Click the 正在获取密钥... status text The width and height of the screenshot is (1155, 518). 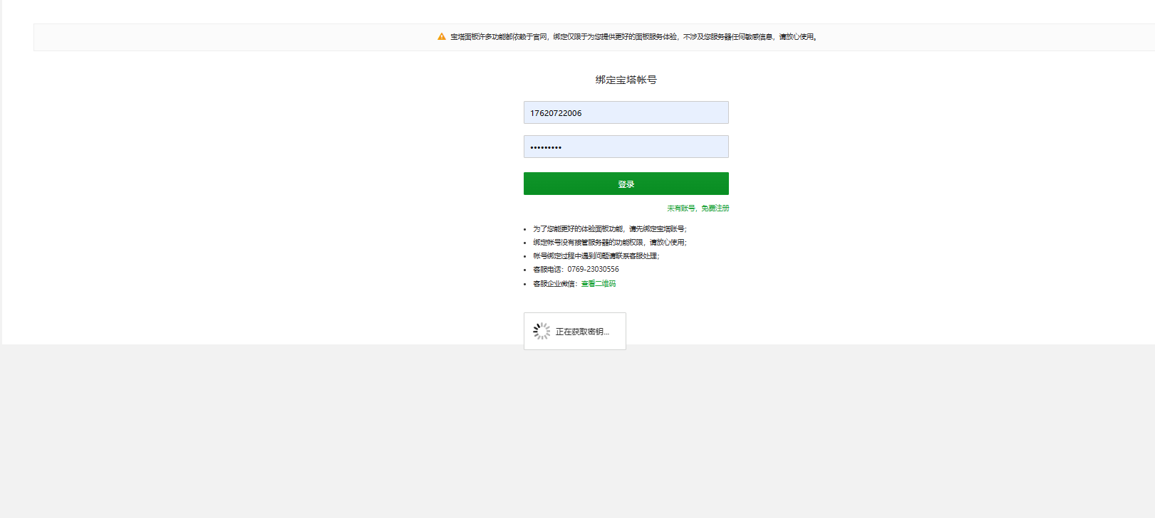582,332
